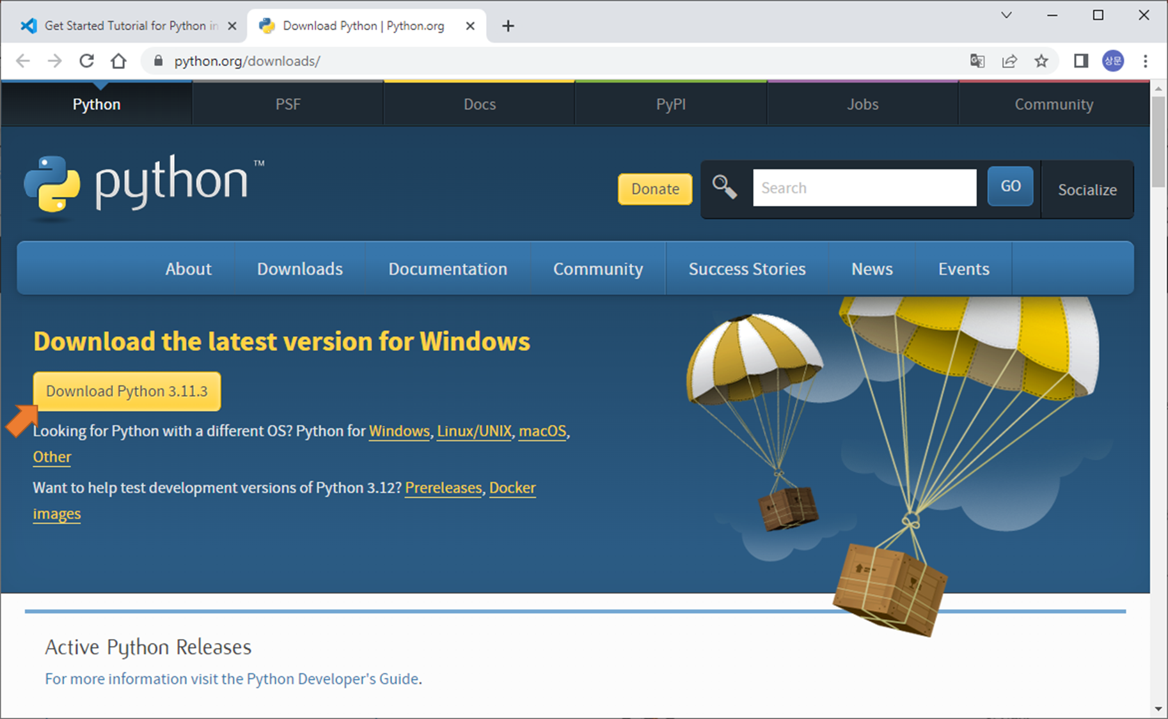Click the Active Python Releases heading
Image resolution: width=1168 pixels, height=719 pixels.
[x=148, y=647]
